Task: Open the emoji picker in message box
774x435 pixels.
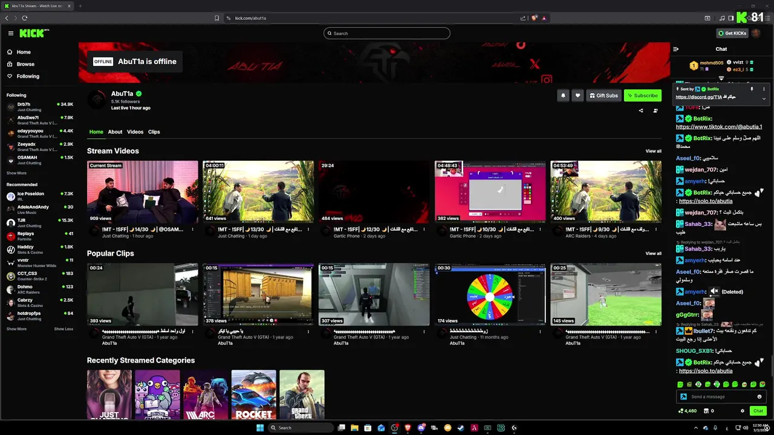Action: [x=759, y=397]
